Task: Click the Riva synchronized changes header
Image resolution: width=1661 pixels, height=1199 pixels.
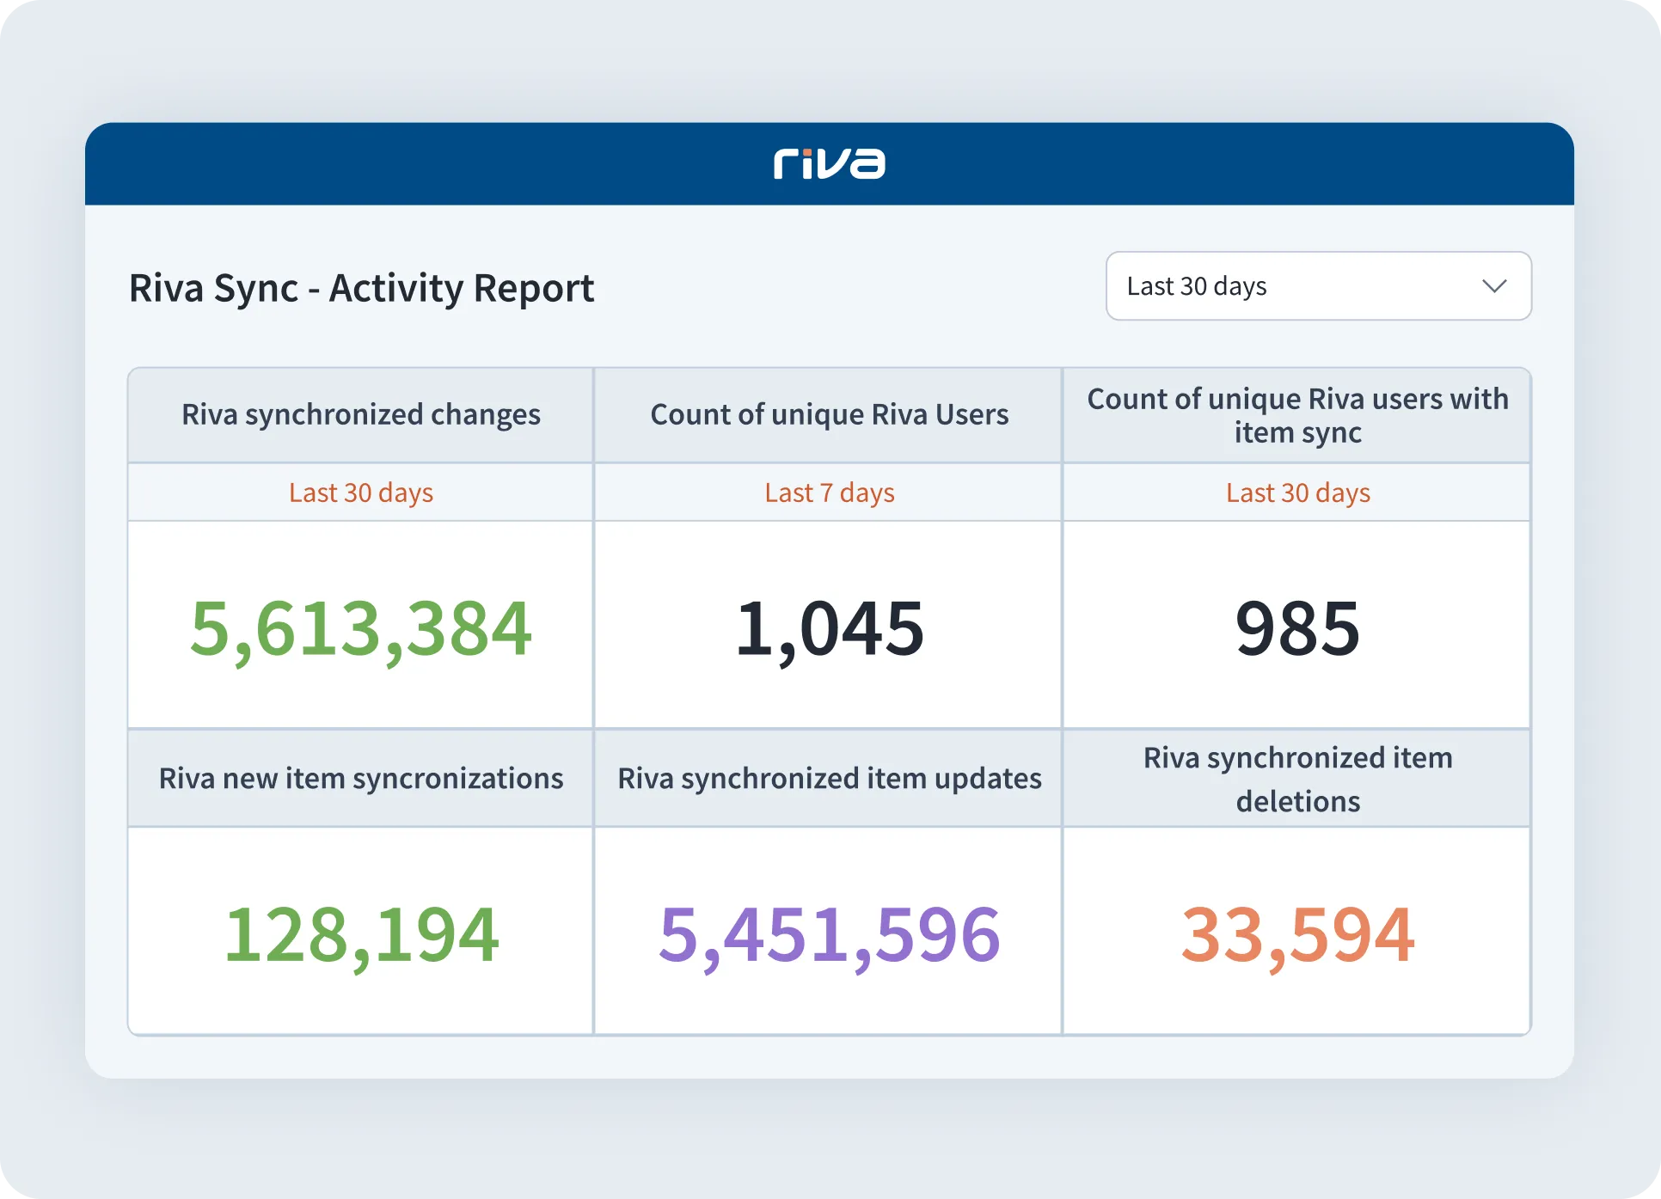Action: [x=361, y=414]
